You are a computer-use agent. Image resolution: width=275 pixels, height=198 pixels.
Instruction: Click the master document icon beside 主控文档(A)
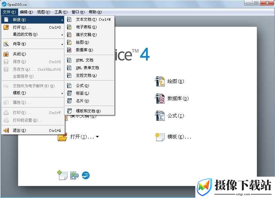(x=69, y=75)
